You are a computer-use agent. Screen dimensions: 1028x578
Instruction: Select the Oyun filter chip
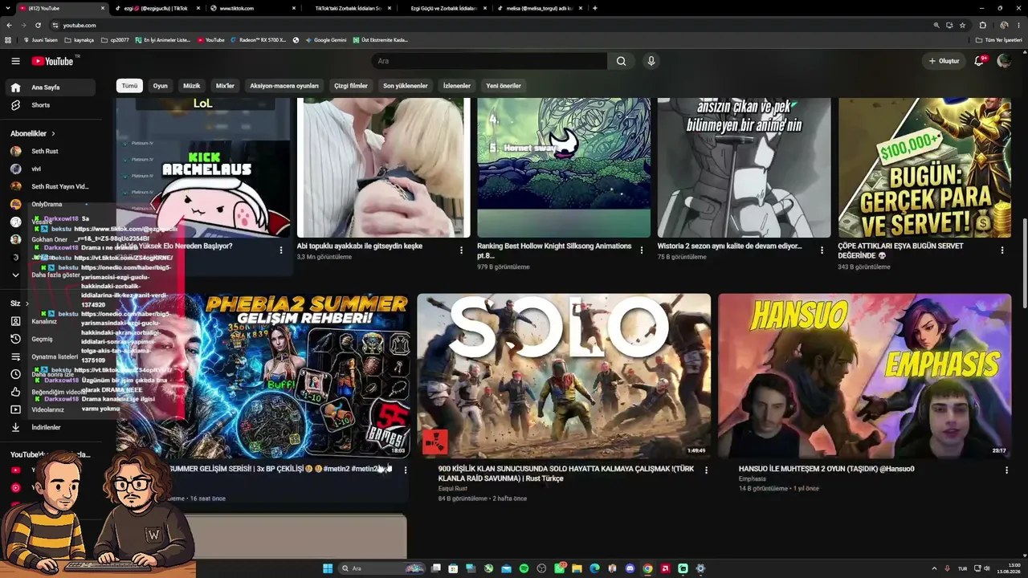161,86
